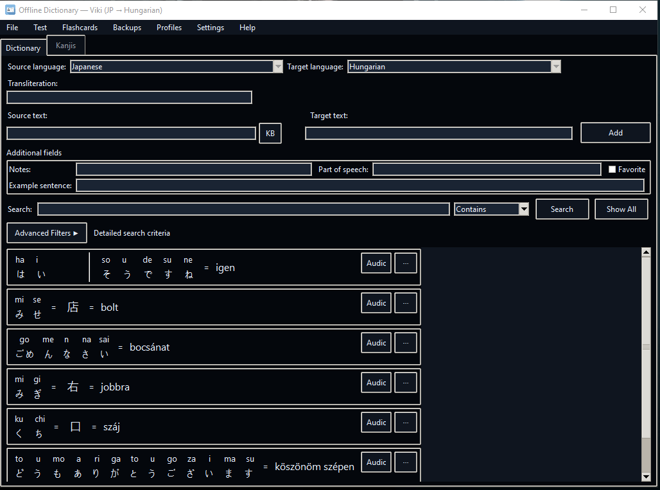Click the kanji 店
The width and height of the screenshot is (660, 490).
[x=73, y=308]
